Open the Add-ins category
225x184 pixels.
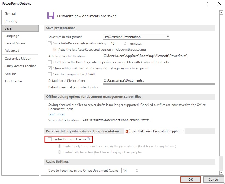(20, 74)
